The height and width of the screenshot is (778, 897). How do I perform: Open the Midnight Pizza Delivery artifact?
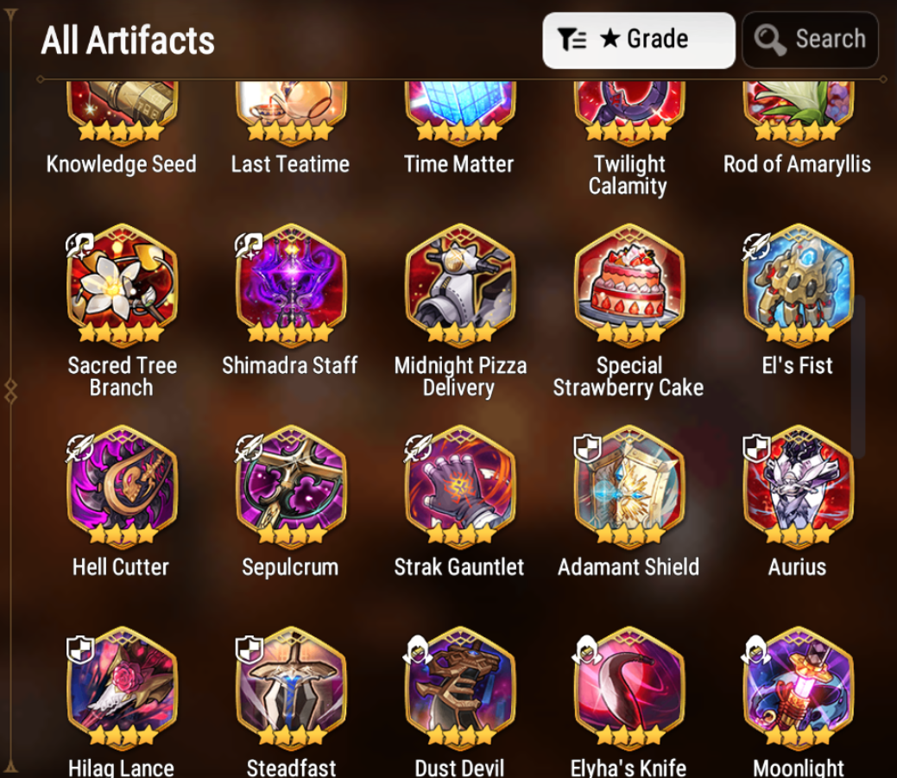tap(460, 286)
